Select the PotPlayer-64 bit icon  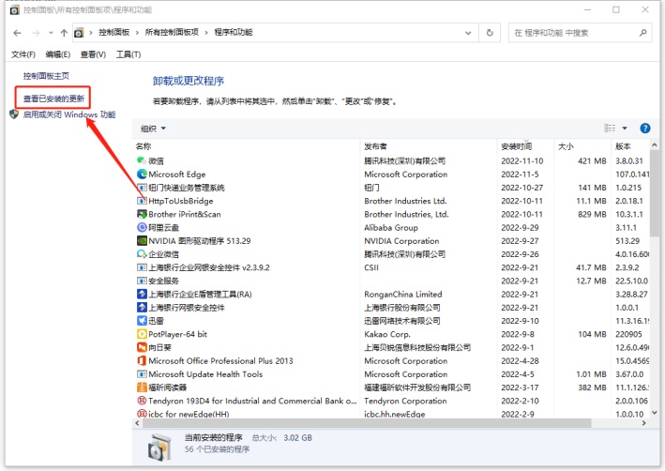point(142,334)
